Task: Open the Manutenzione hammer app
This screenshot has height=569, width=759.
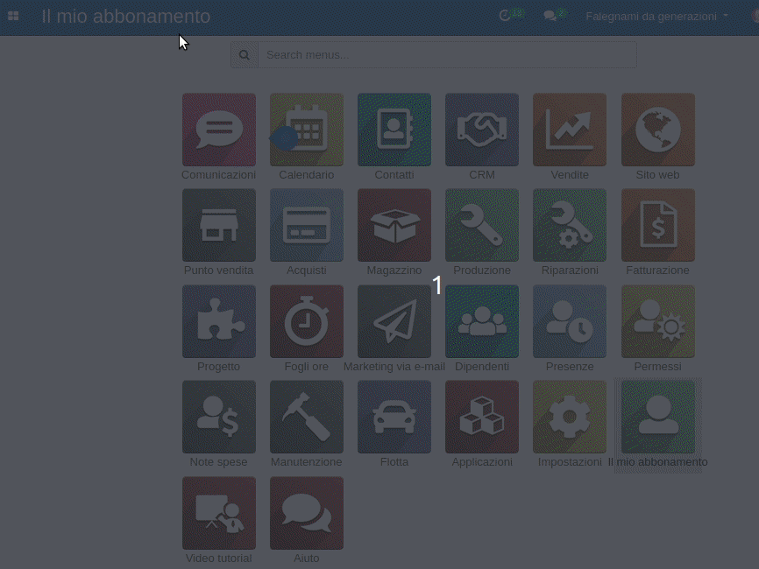Action: [x=307, y=417]
